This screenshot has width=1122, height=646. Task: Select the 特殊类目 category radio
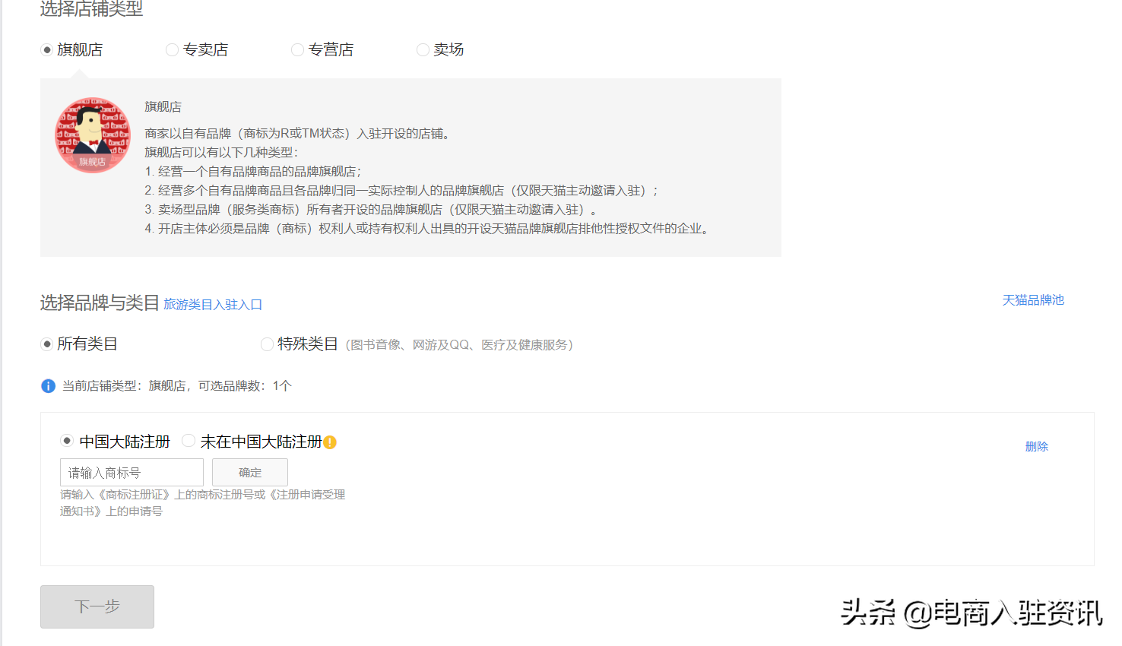267,344
